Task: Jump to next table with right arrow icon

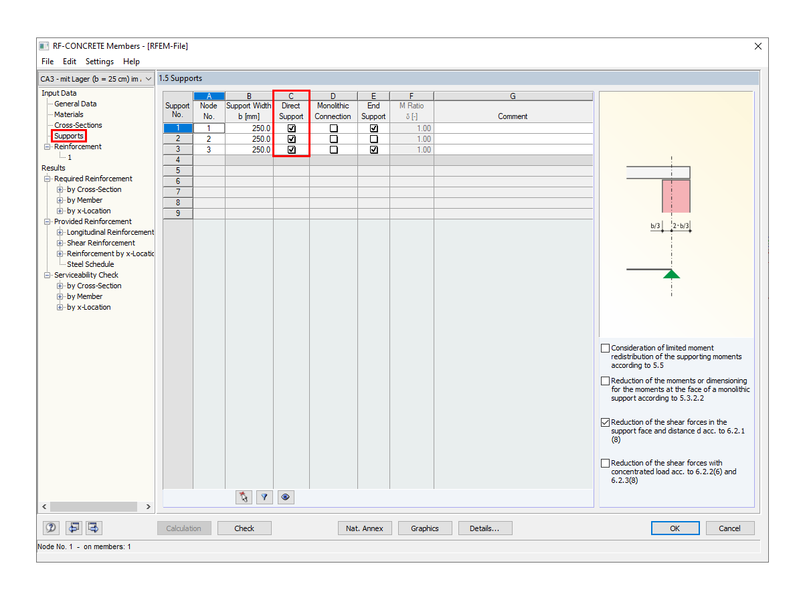Action: [x=94, y=528]
